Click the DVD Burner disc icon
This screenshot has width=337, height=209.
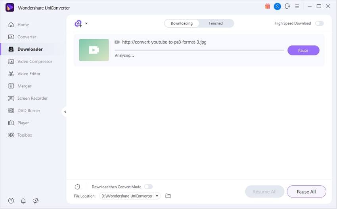tap(11, 110)
